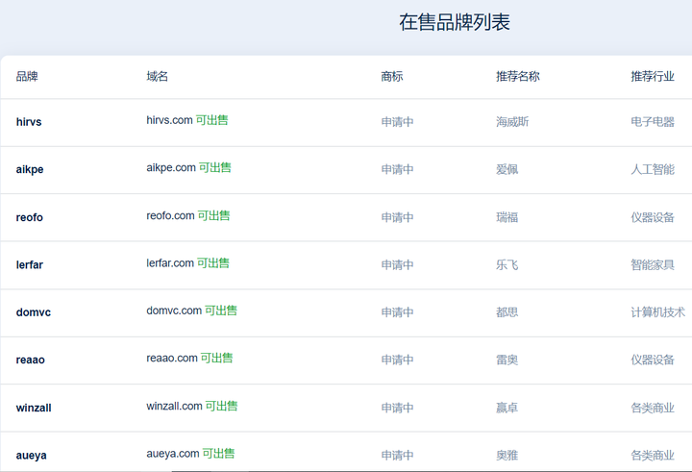Click the 域名 column header
The image size is (692, 472).
tap(158, 77)
